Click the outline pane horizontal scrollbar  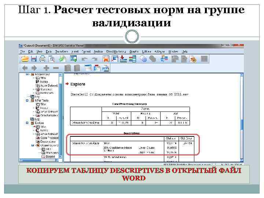point(39,160)
